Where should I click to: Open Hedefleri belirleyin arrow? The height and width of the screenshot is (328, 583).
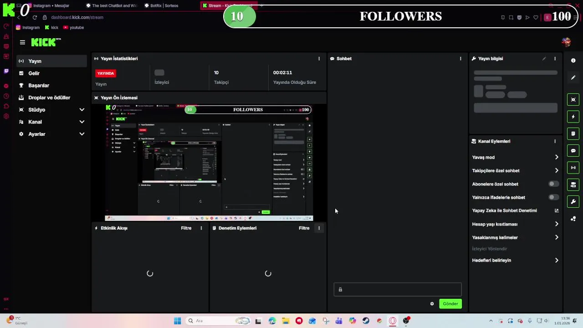pyautogui.click(x=557, y=261)
